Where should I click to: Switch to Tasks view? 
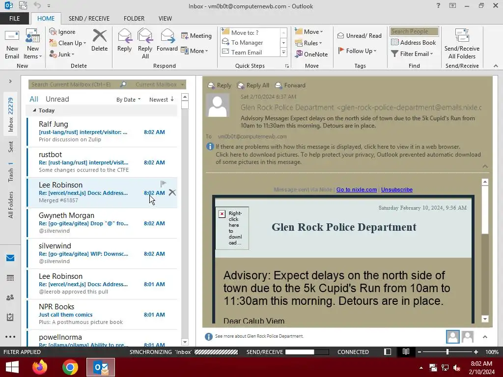pos(10,317)
